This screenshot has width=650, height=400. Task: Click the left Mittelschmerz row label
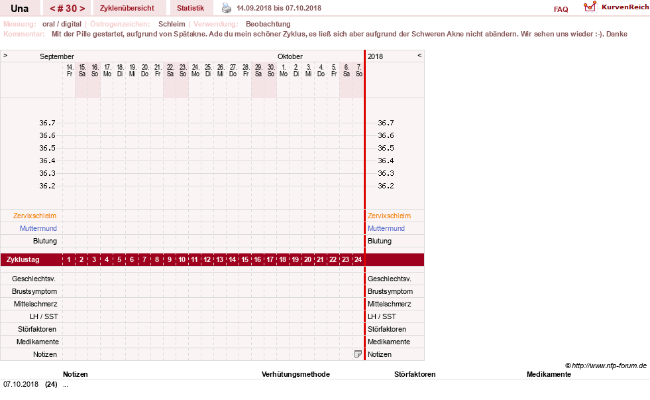35,304
